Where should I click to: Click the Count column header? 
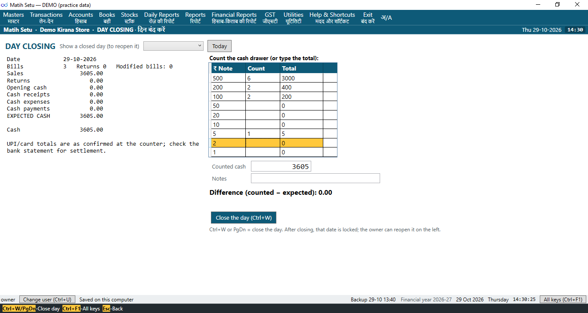(263, 68)
